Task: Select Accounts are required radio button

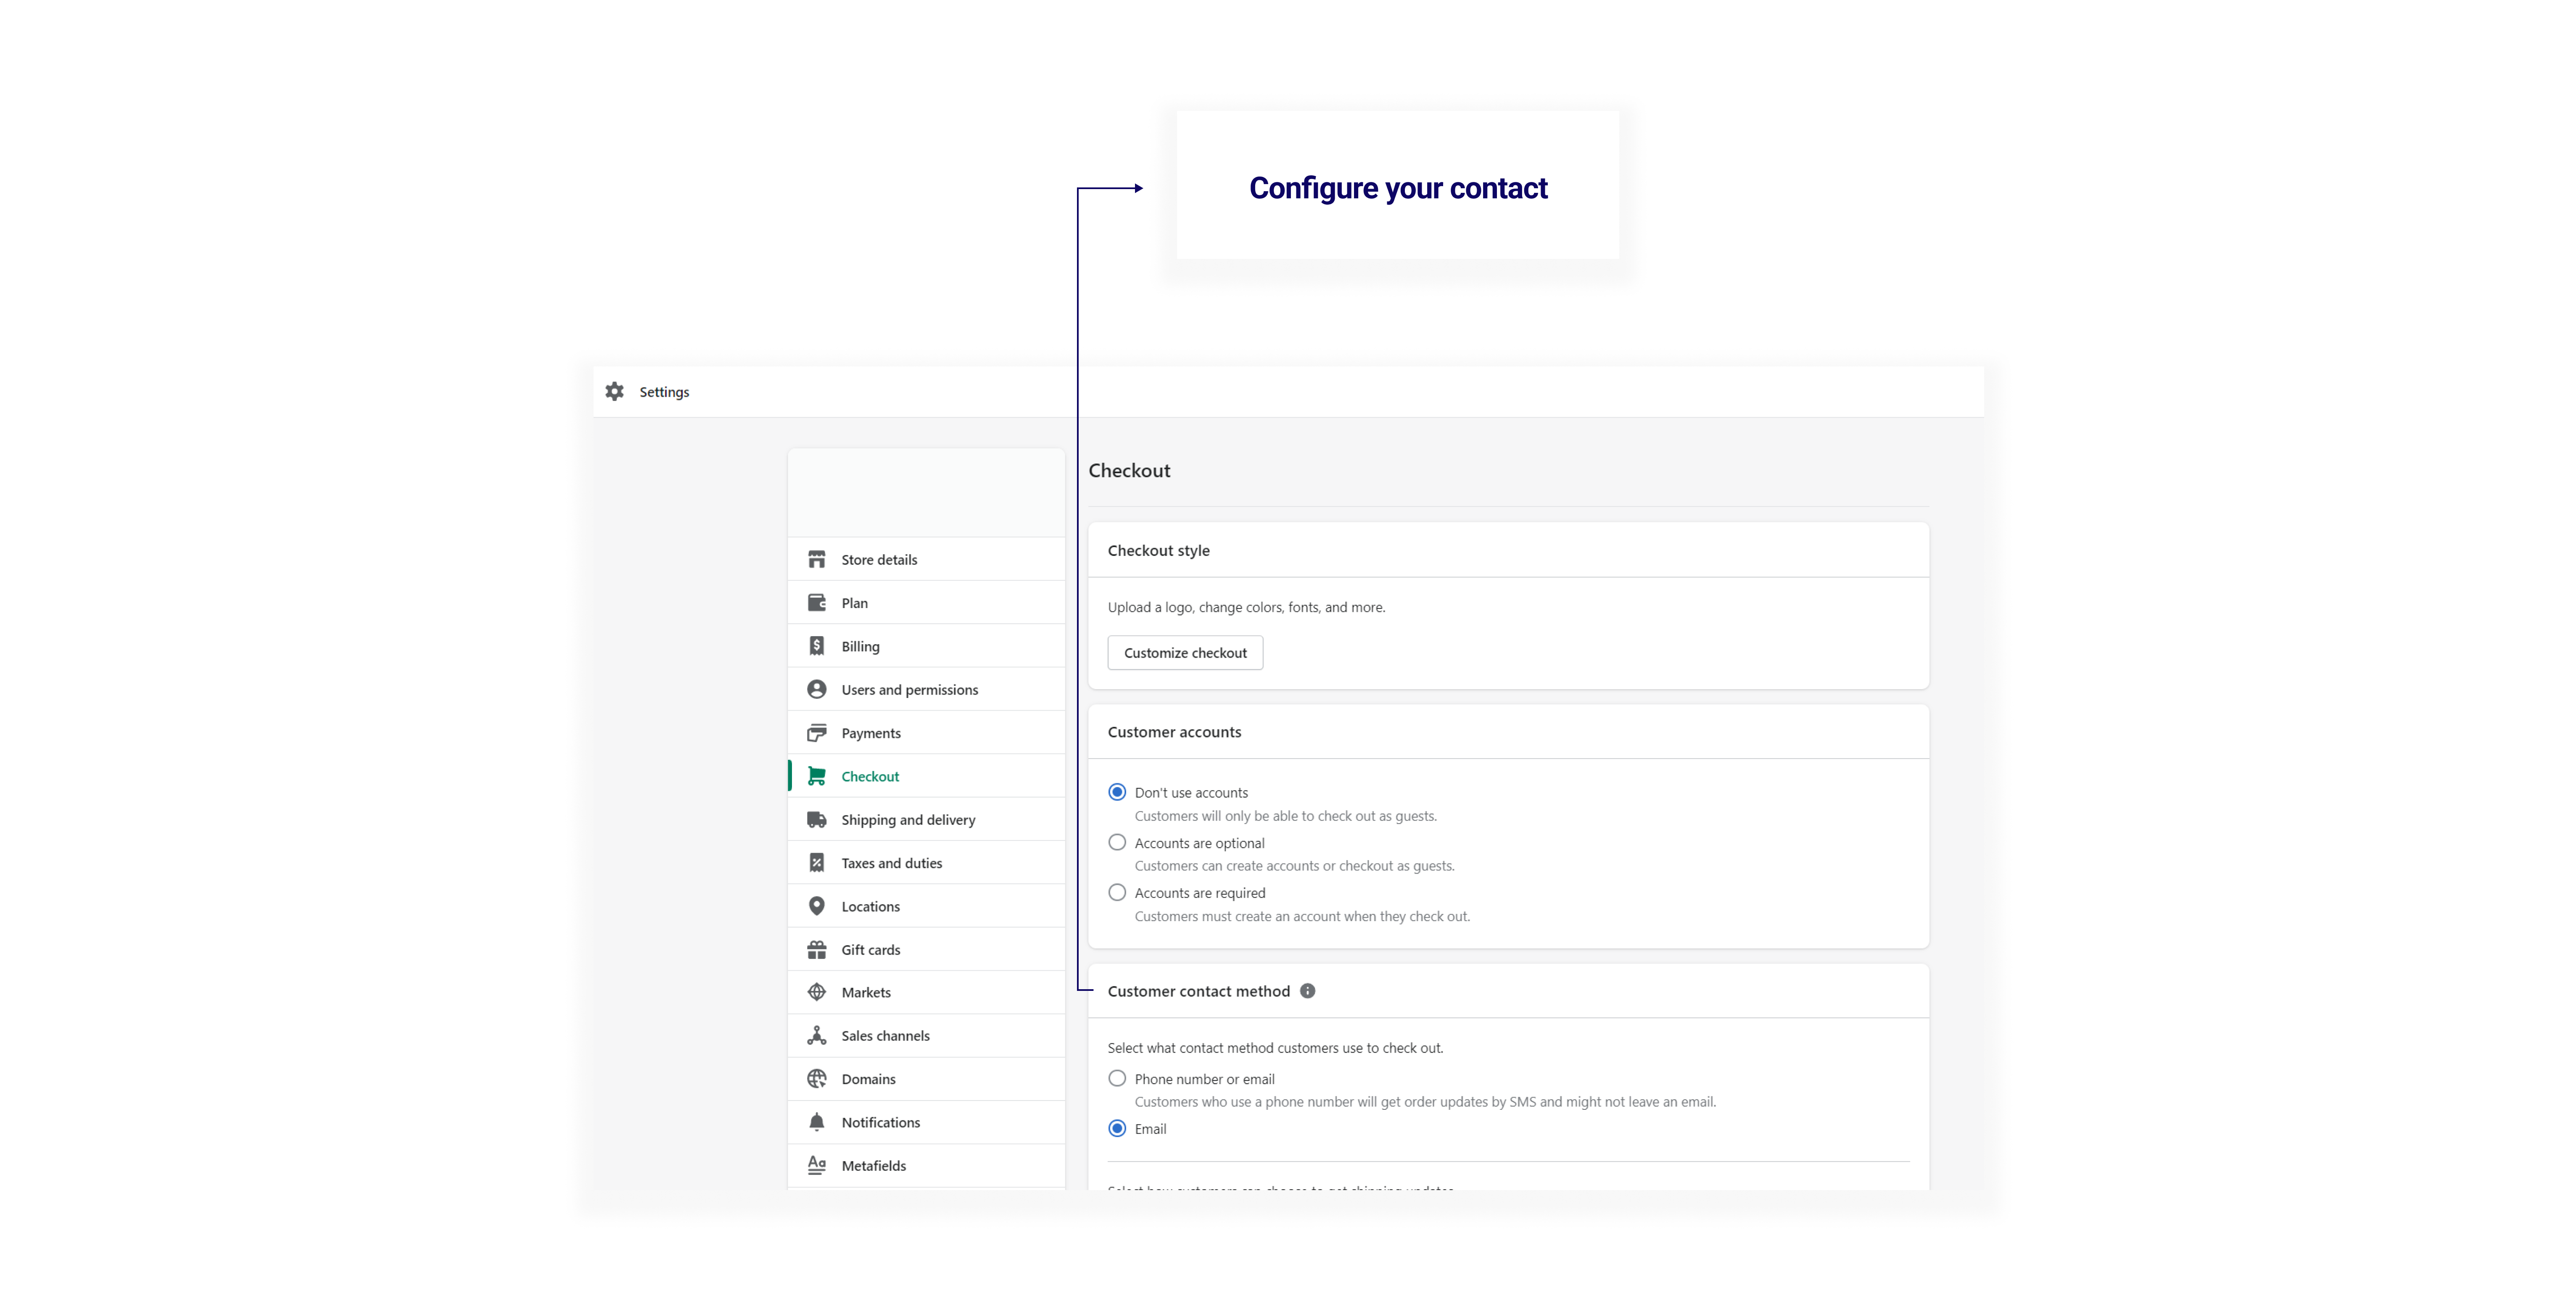Action: 1117,893
